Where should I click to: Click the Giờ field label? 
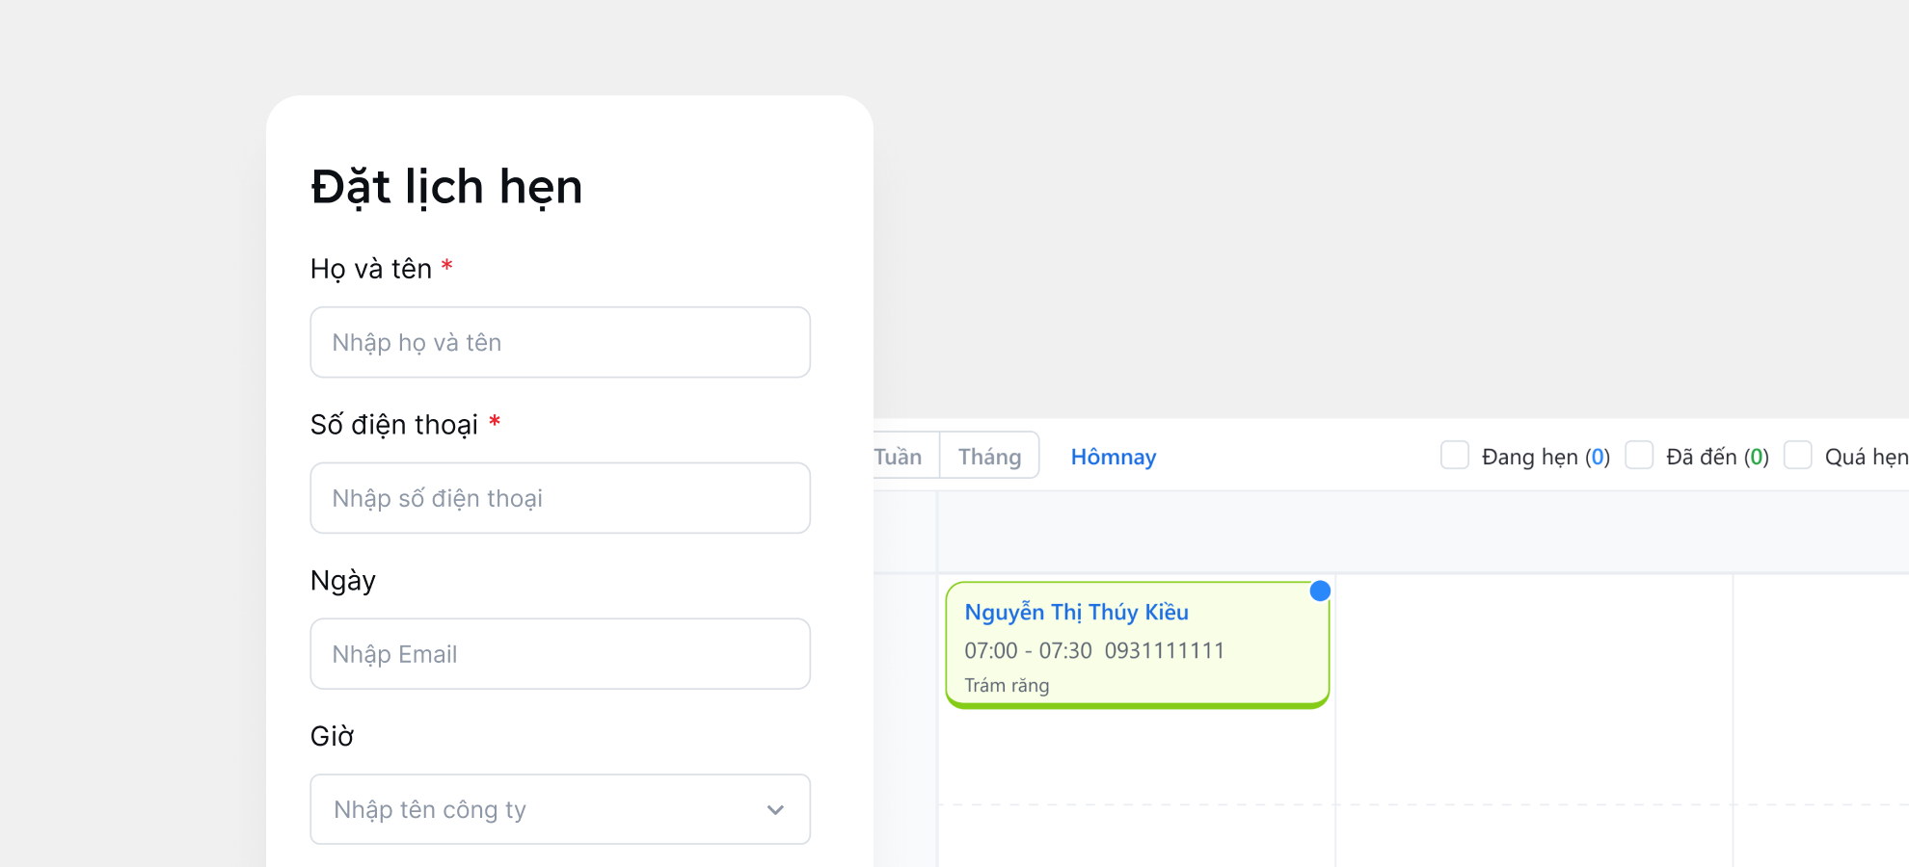tap(332, 737)
